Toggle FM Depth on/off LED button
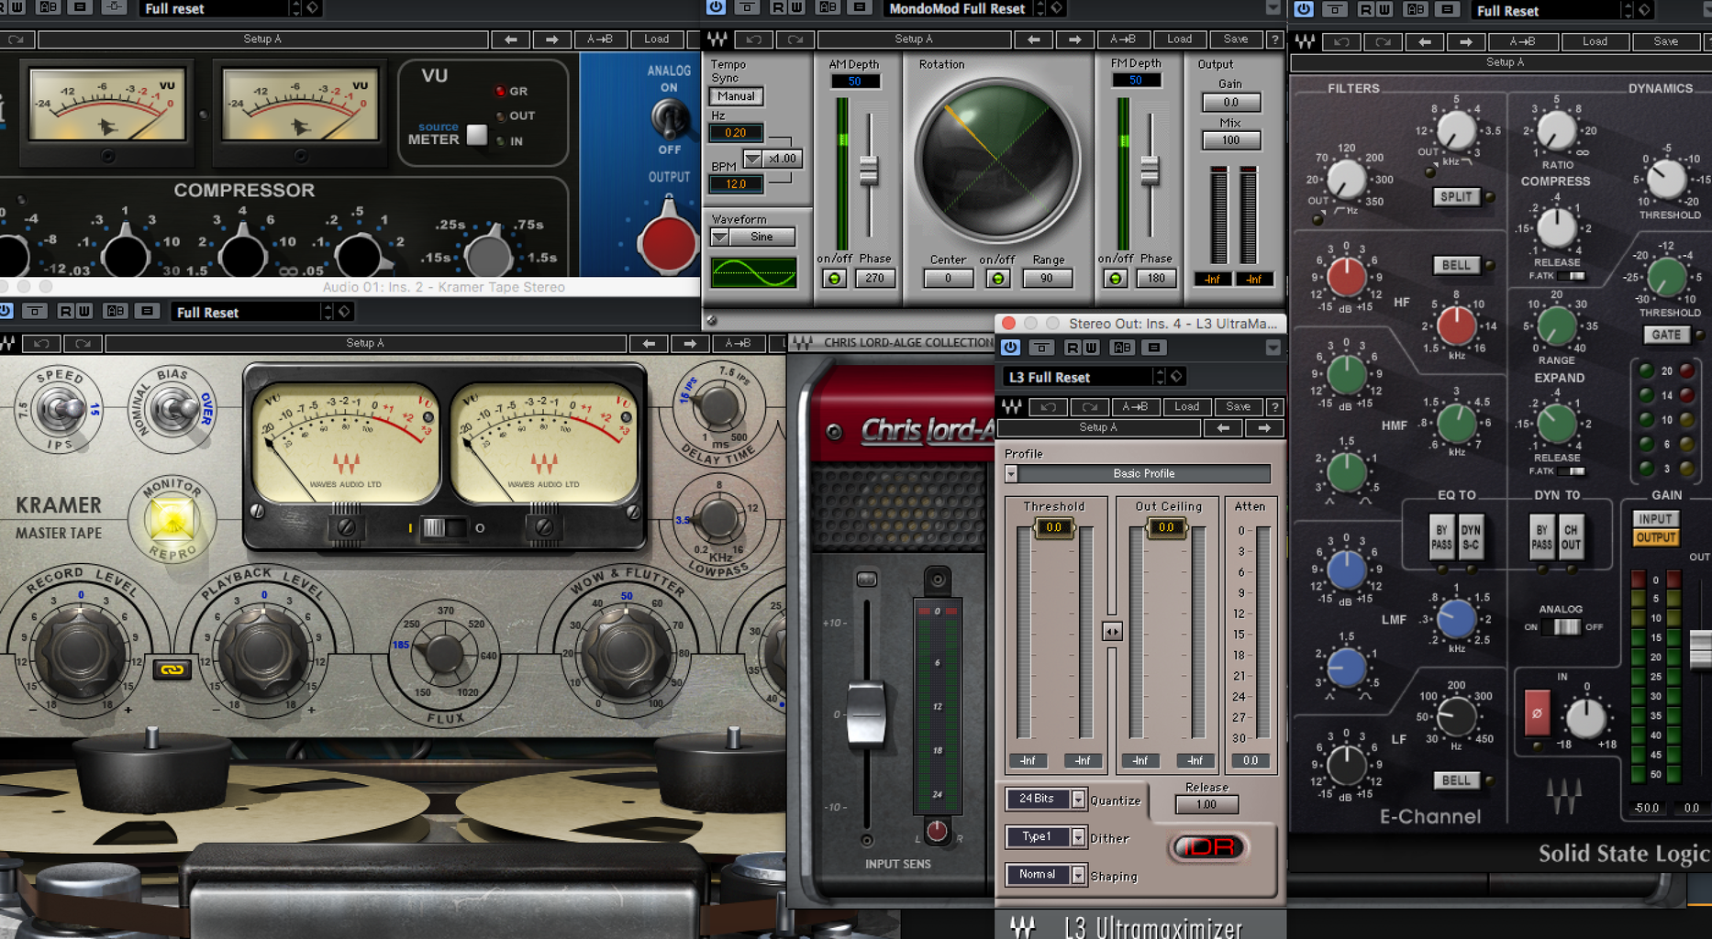 click(1115, 279)
